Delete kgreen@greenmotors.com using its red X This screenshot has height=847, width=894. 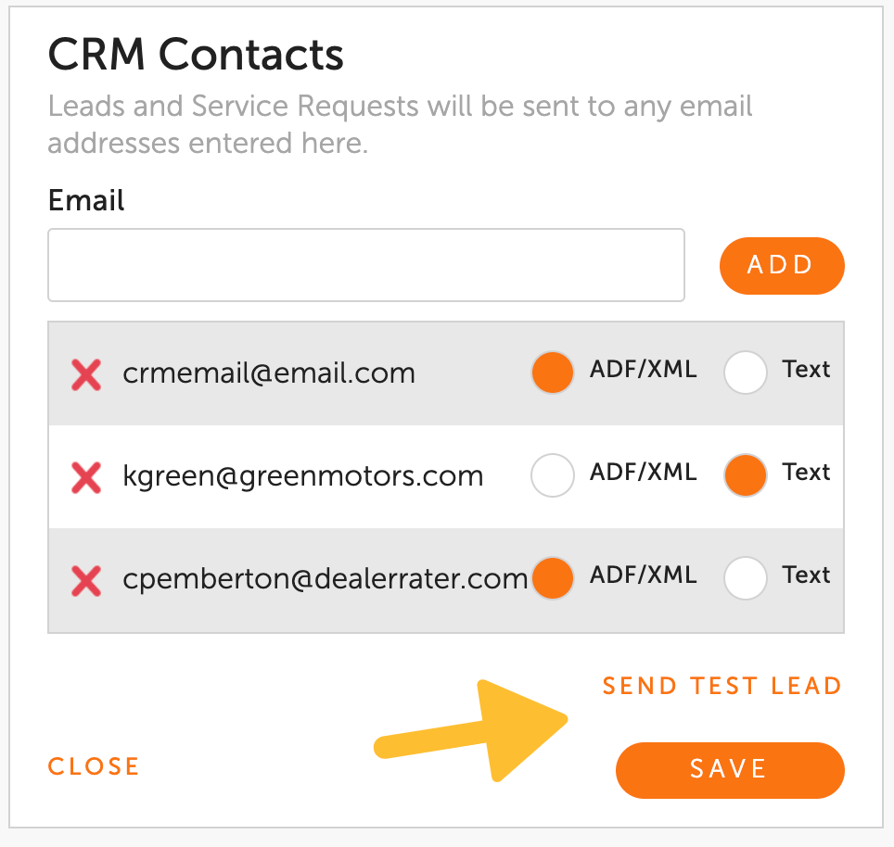(86, 477)
